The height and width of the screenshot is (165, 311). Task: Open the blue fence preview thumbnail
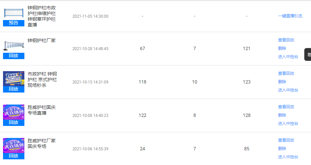point(14,13)
